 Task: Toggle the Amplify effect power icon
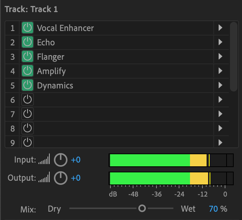(28, 71)
